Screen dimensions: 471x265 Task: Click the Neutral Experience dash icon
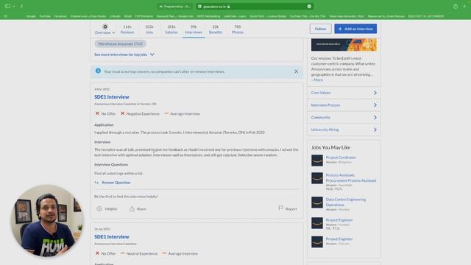[123, 253]
